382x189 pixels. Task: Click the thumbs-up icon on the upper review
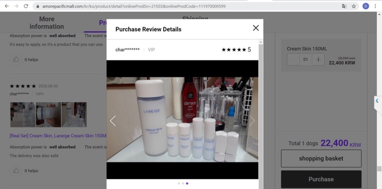(x=16, y=59)
